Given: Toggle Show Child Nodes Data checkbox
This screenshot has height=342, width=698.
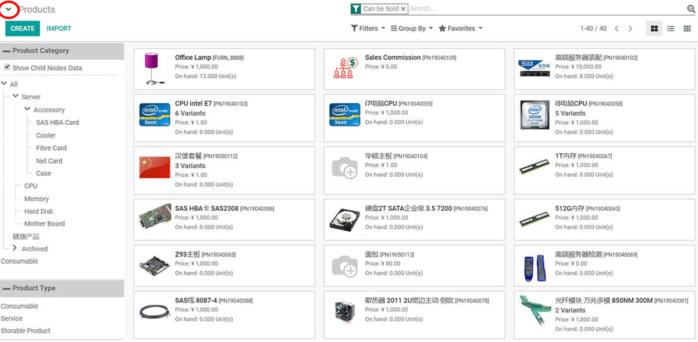Looking at the screenshot, I should coord(7,67).
